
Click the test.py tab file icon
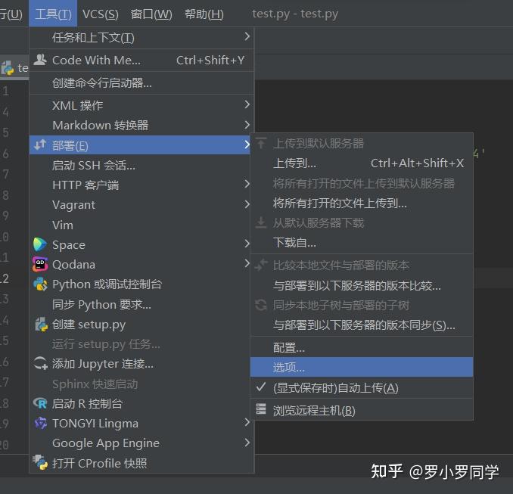pos(8,68)
